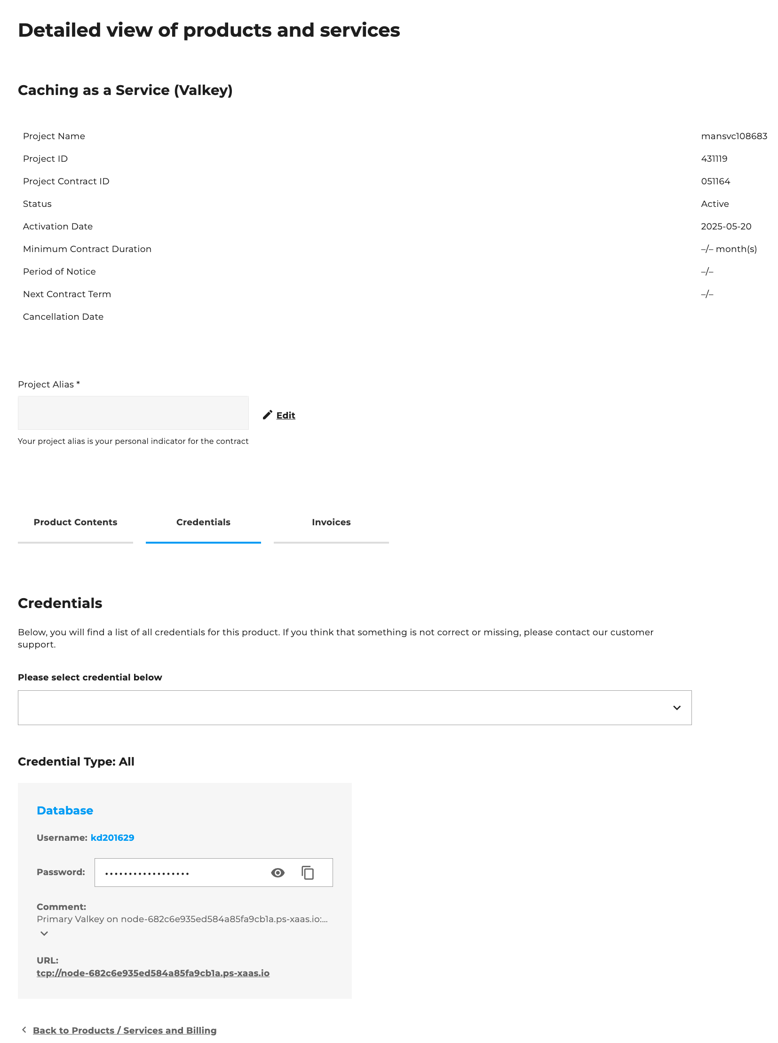Open the select credential dropdown
Screen dimensions: 778x1043
[x=355, y=708]
